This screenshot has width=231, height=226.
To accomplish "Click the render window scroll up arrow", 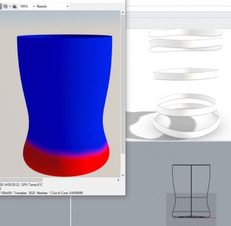I will pos(123,12).
